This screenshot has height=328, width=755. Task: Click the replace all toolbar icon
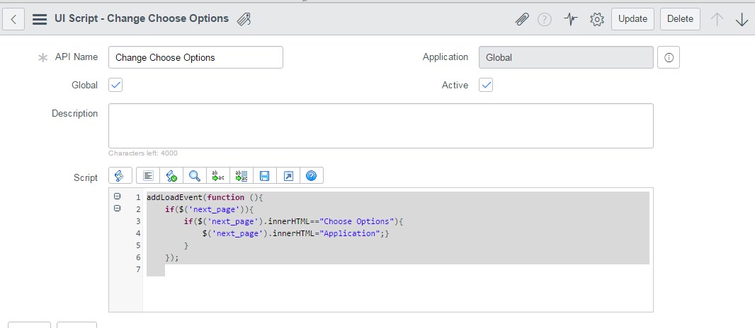(242, 176)
